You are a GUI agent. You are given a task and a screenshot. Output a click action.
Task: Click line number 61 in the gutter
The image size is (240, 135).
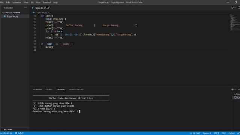(x=35, y=50)
